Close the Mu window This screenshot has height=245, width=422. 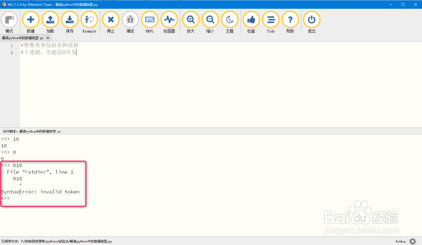coord(416,4)
